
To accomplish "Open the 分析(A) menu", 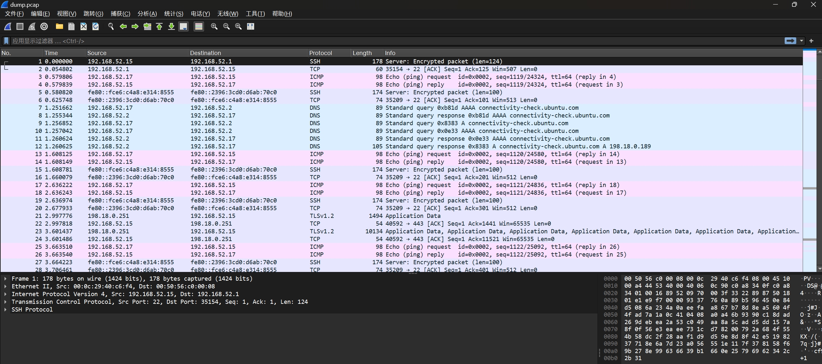I will tap(147, 14).
